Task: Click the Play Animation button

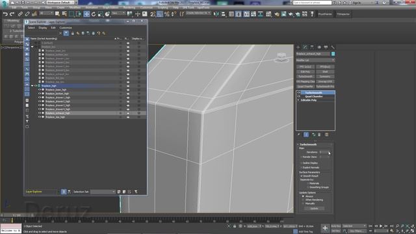Action: pos(381,226)
